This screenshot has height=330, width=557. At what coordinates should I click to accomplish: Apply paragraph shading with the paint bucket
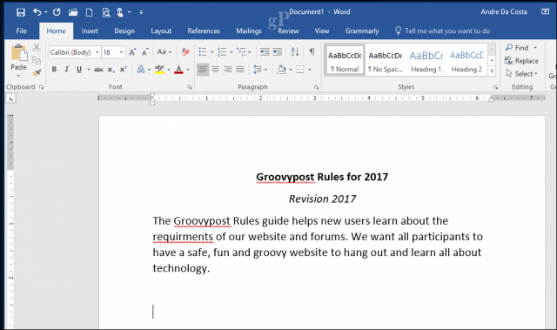[x=281, y=70]
